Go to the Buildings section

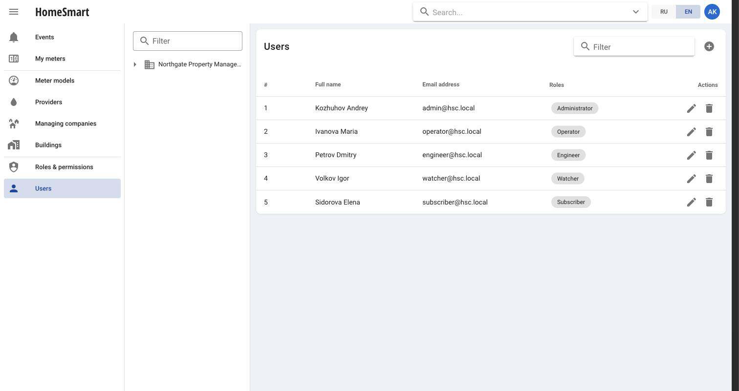62,145
